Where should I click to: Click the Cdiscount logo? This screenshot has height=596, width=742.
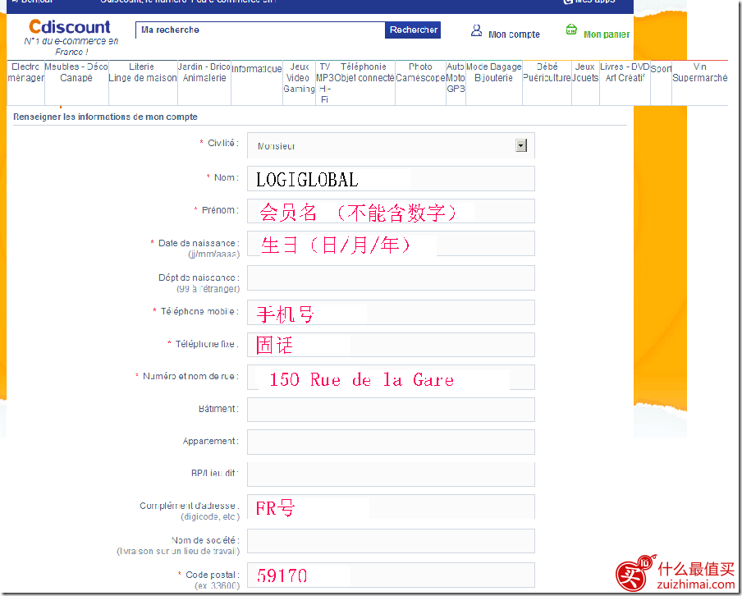click(x=70, y=26)
